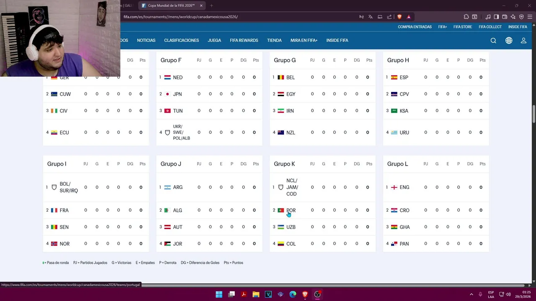Click the Brave Shields lion icon
Image resolution: width=536 pixels, height=301 pixels.
[399, 17]
